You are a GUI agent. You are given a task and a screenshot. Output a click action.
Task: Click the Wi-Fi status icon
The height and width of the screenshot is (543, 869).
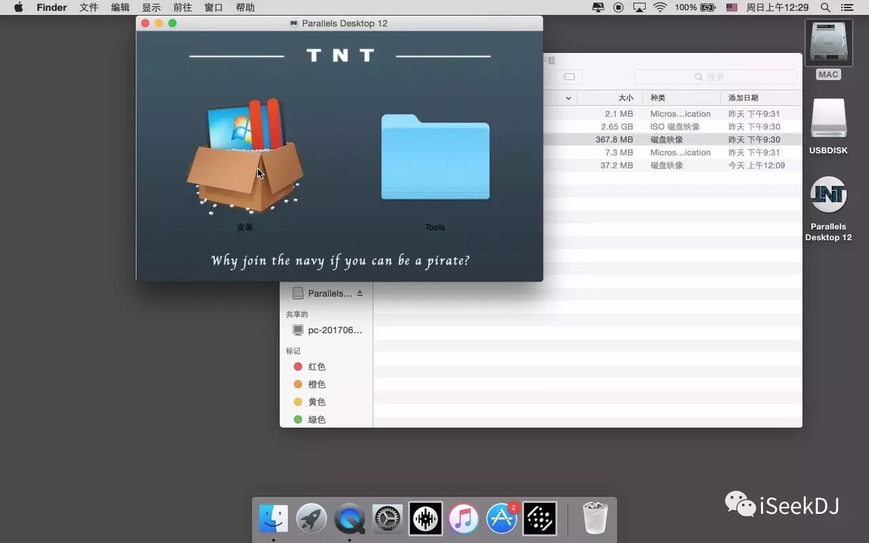pyautogui.click(x=660, y=7)
